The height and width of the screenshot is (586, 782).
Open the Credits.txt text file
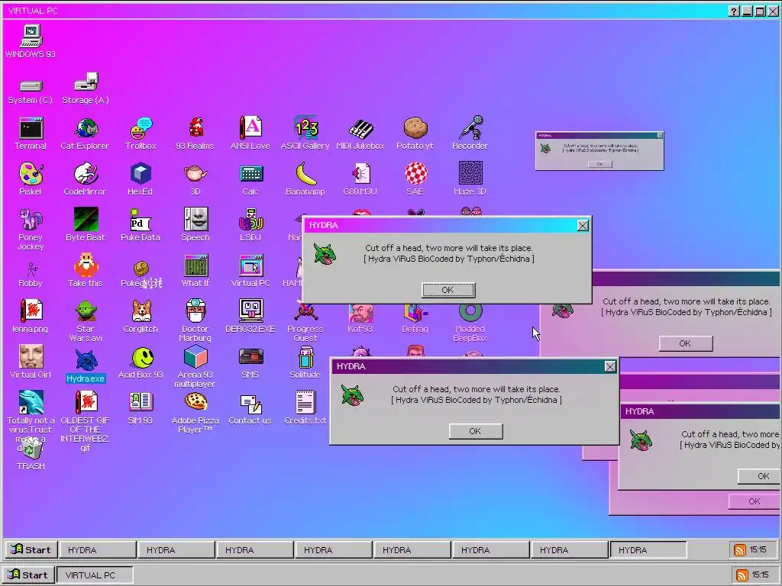pyautogui.click(x=305, y=403)
